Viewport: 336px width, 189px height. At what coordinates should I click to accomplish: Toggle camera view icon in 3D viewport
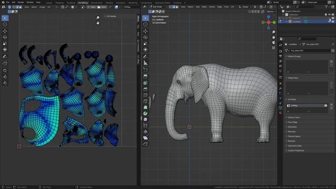coord(274,43)
